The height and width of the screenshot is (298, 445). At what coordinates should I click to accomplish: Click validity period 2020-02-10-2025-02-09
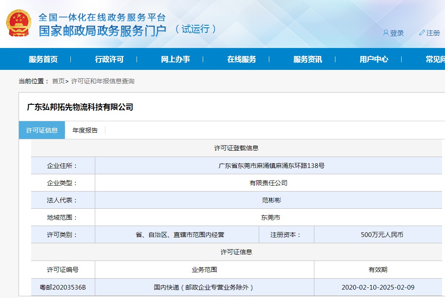(378, 287)
